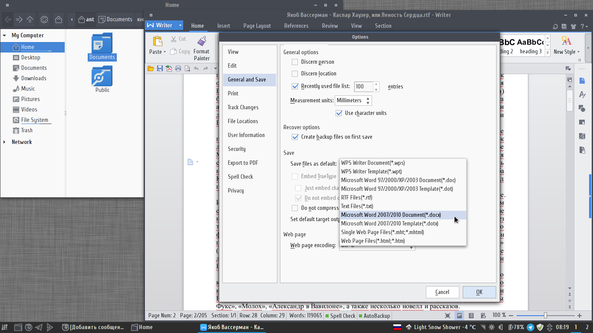The width and height of the screenshot is (593, 333).
Task: Select the Spell Check options category
Action: coord(249,177)
